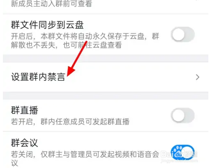Select the 群文件同步到云盘 title
The width and height of the screenshot is (210, 168).
pyautogui.click(x=47, y=25)
